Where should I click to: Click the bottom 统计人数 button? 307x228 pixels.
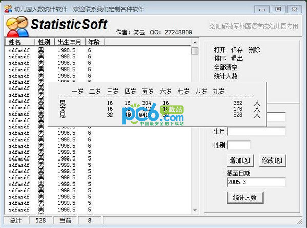point(245,198)
